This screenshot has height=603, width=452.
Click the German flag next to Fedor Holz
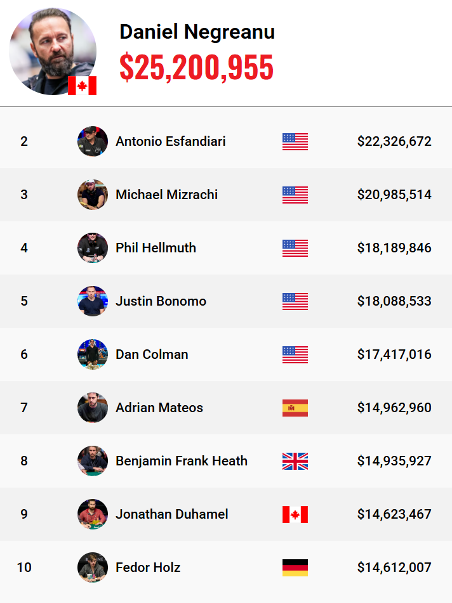coord(295,567)
